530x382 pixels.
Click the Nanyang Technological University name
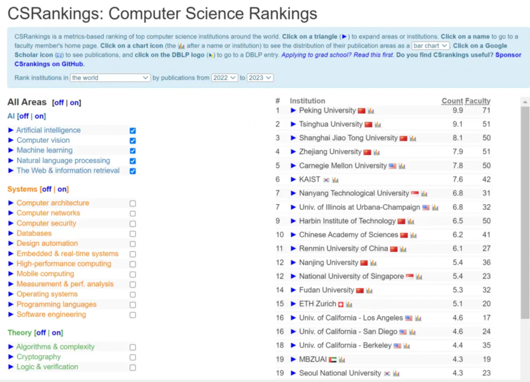pos(354,193)
